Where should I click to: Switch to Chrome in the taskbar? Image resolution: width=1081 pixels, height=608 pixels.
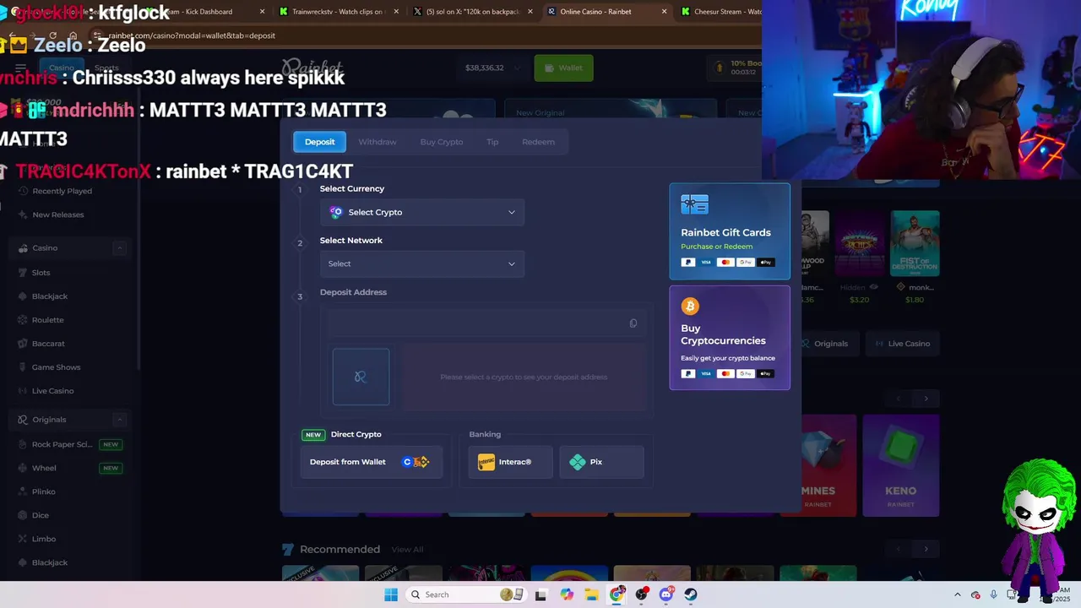(x=617, y=594)
